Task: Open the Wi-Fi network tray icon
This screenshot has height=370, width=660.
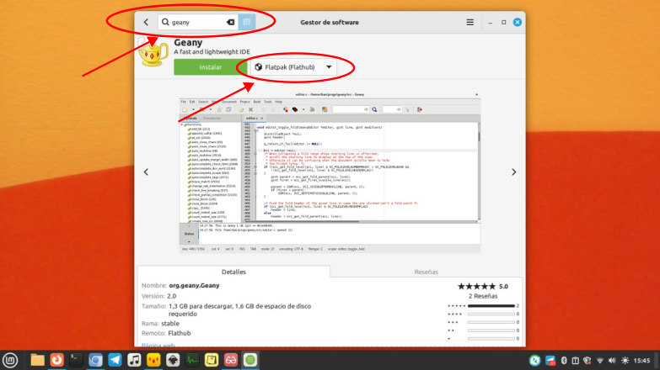Action: 600,361
